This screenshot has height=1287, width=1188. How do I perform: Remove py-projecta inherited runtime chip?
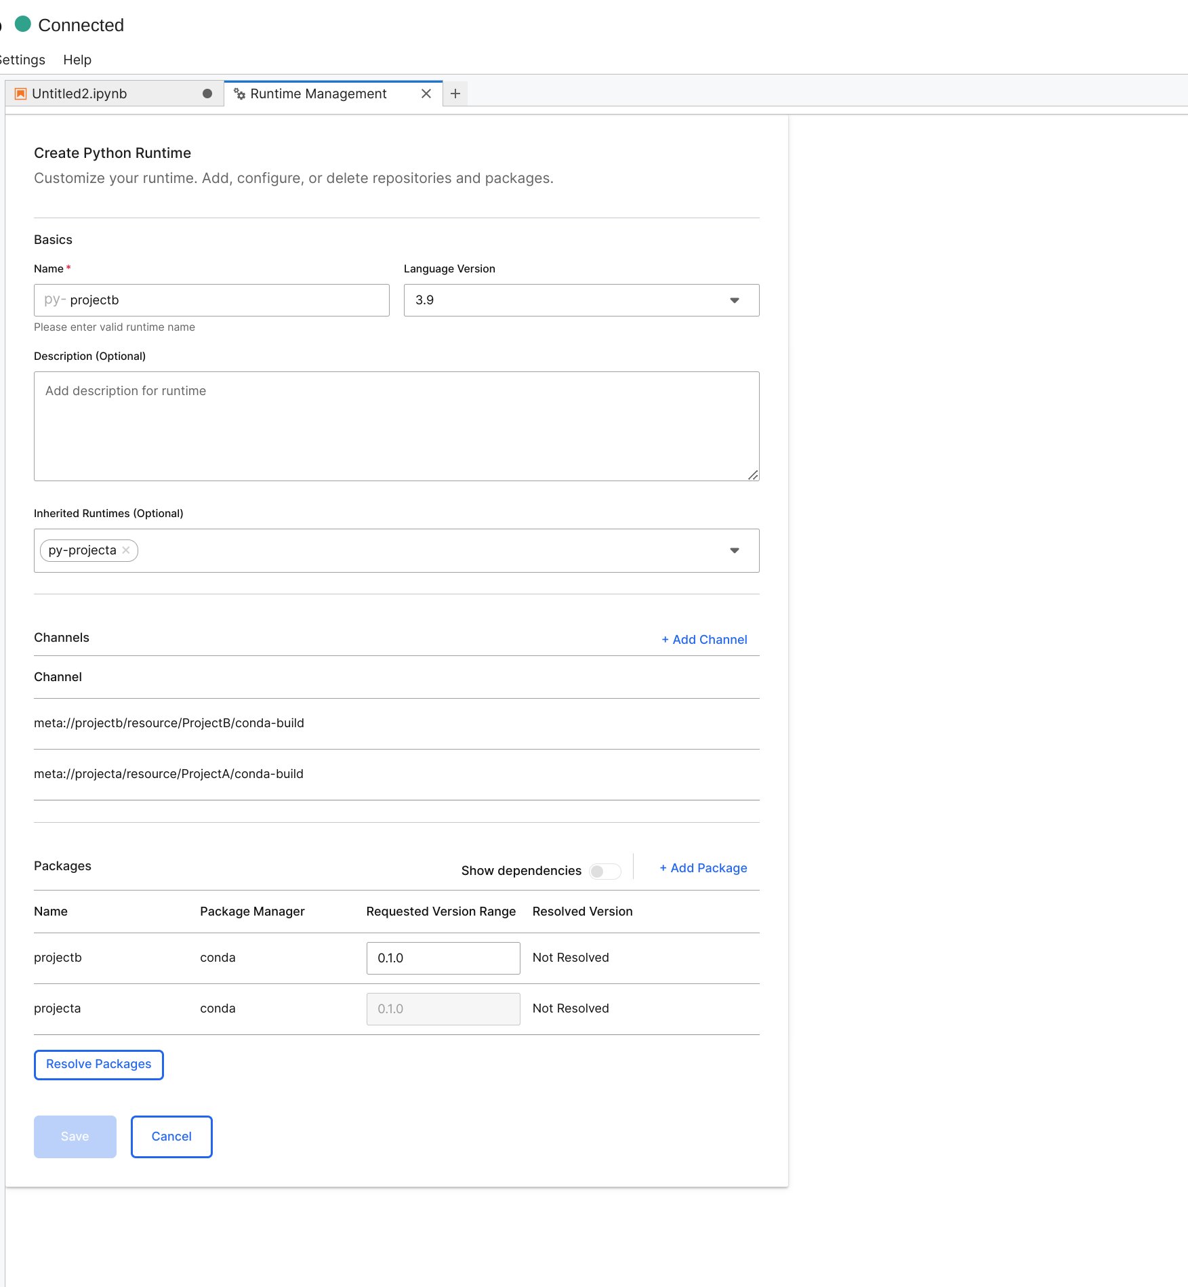tap(126, 550)
